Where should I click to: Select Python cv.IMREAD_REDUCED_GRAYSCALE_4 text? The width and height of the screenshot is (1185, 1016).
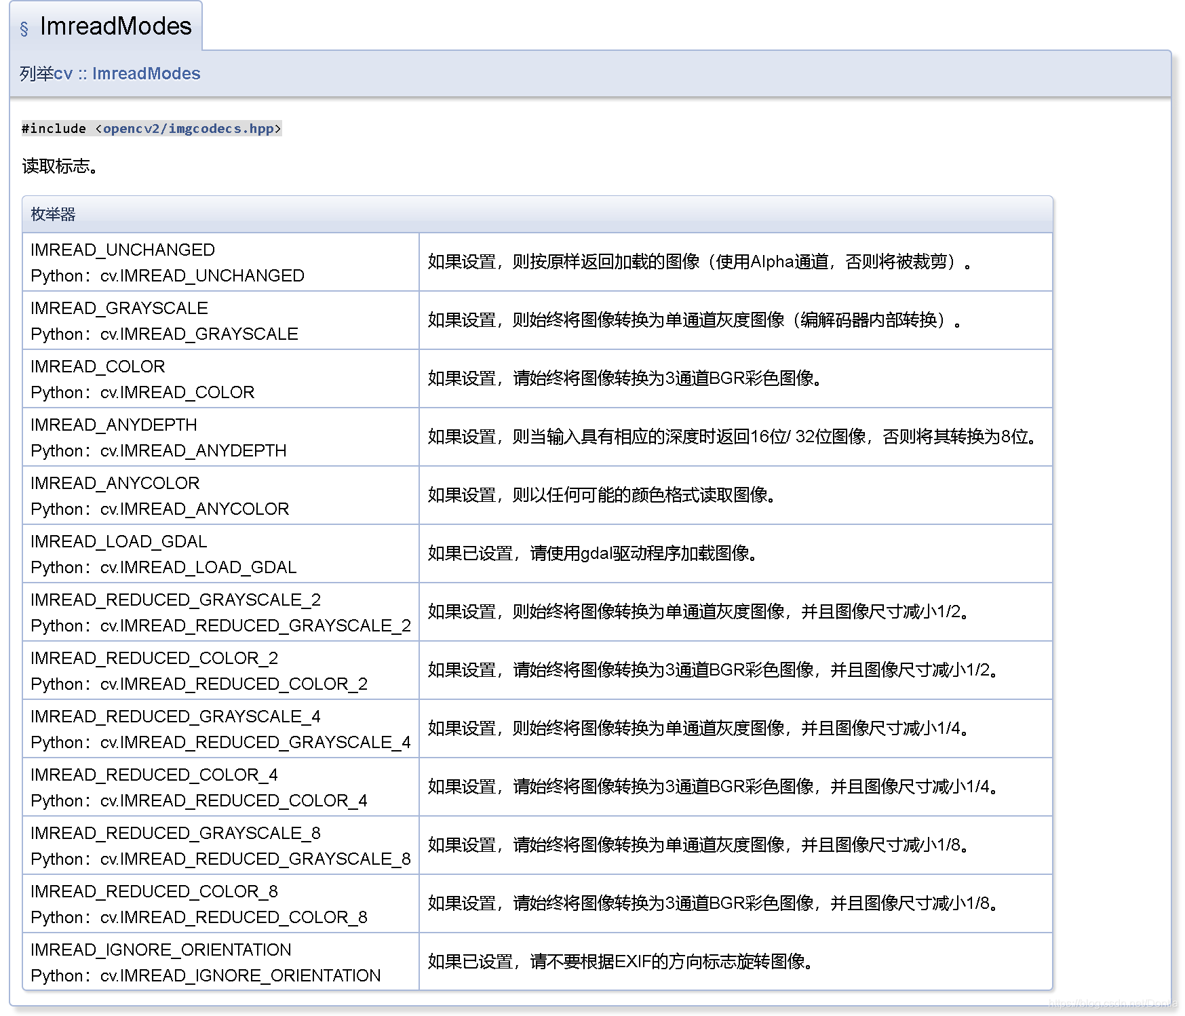[x=221, y=742]
